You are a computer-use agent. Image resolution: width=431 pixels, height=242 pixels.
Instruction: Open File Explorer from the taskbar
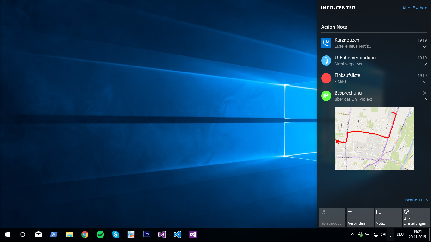[x=69, y=234]
